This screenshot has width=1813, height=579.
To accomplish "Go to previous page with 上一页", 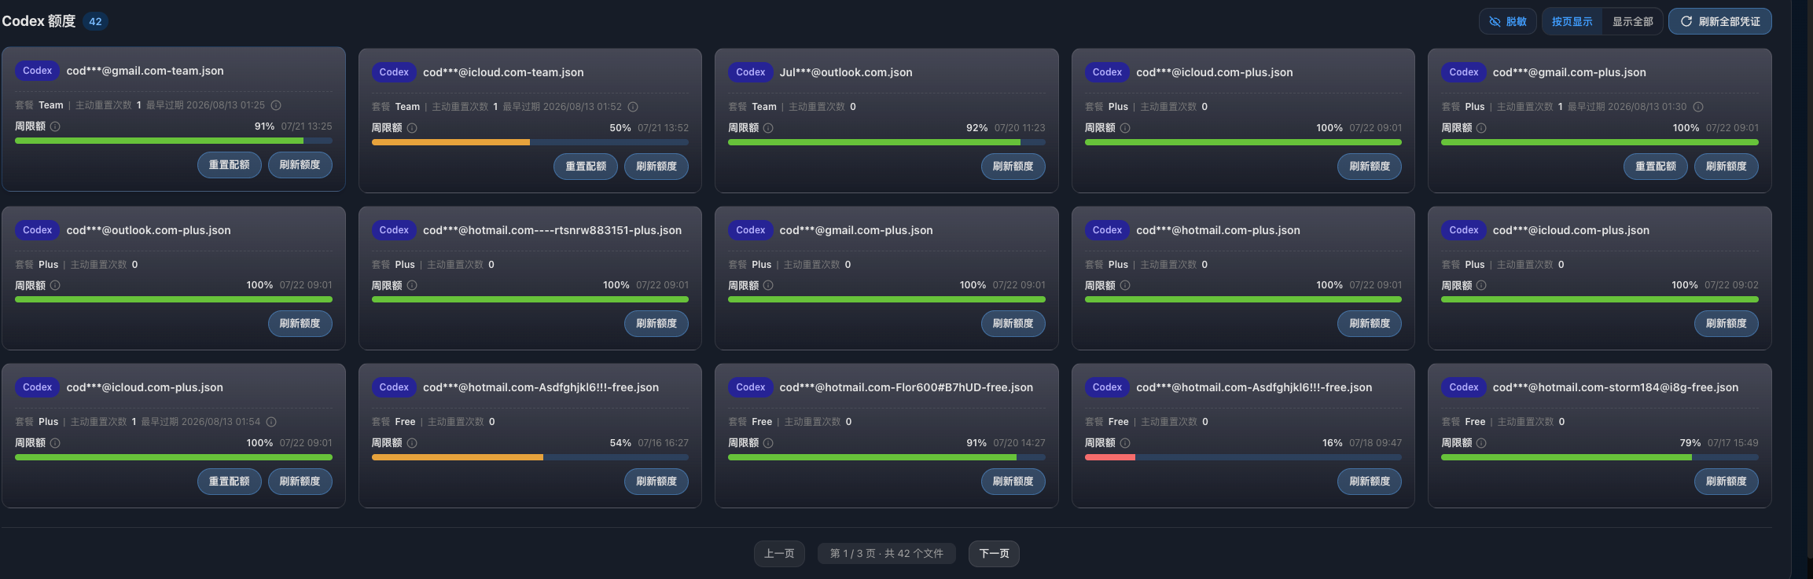I will tap(779, 554).
